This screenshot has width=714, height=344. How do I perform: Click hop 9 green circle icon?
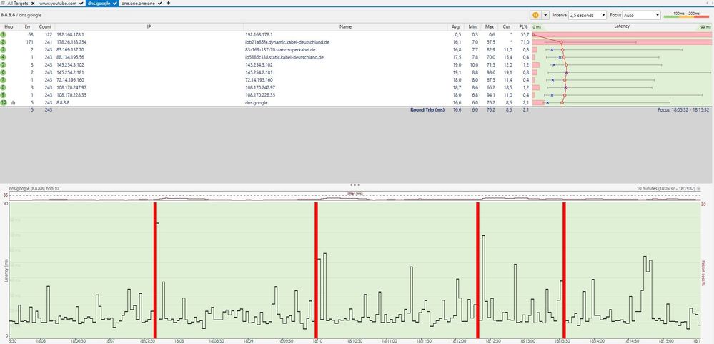click(x=3, y=95)
